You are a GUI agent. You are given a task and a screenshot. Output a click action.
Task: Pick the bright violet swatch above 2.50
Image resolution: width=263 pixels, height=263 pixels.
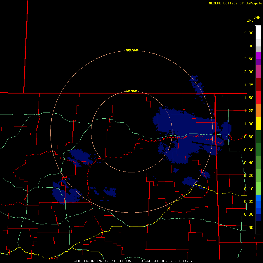point(258,56)
